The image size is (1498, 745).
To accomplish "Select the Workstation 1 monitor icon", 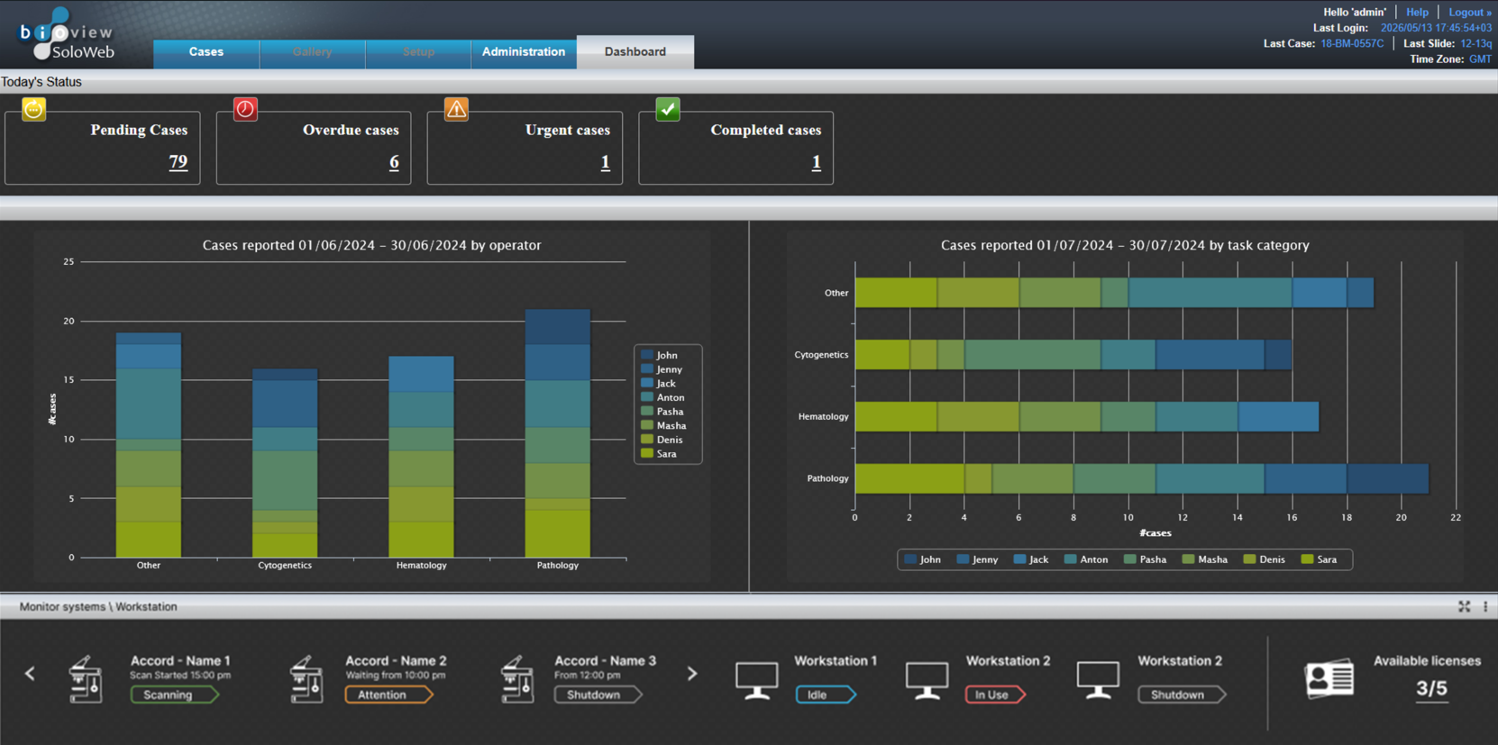I will [756, 680].
